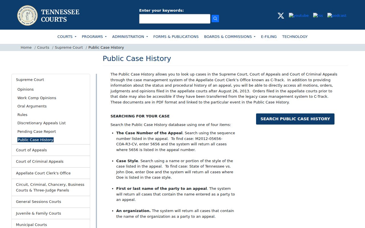
Task: Click the Public Case History page heading
Action: pos(137,59)
